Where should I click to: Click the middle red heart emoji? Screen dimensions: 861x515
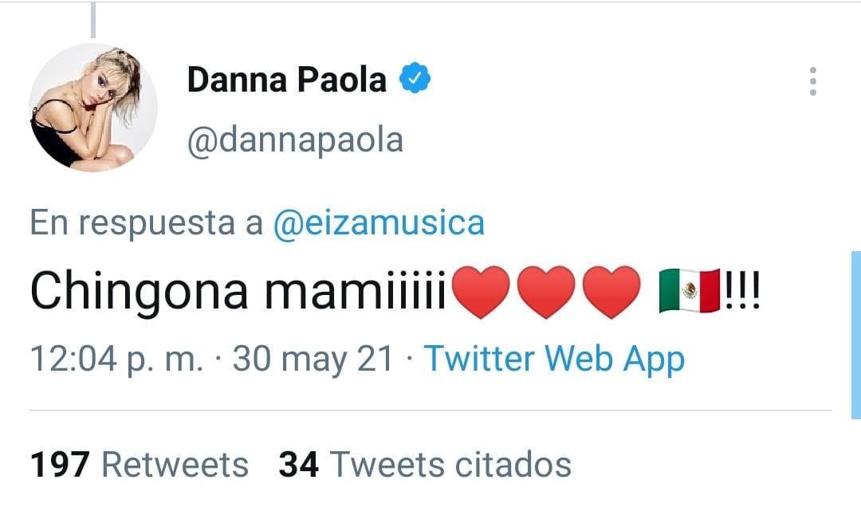click(546, 293)
